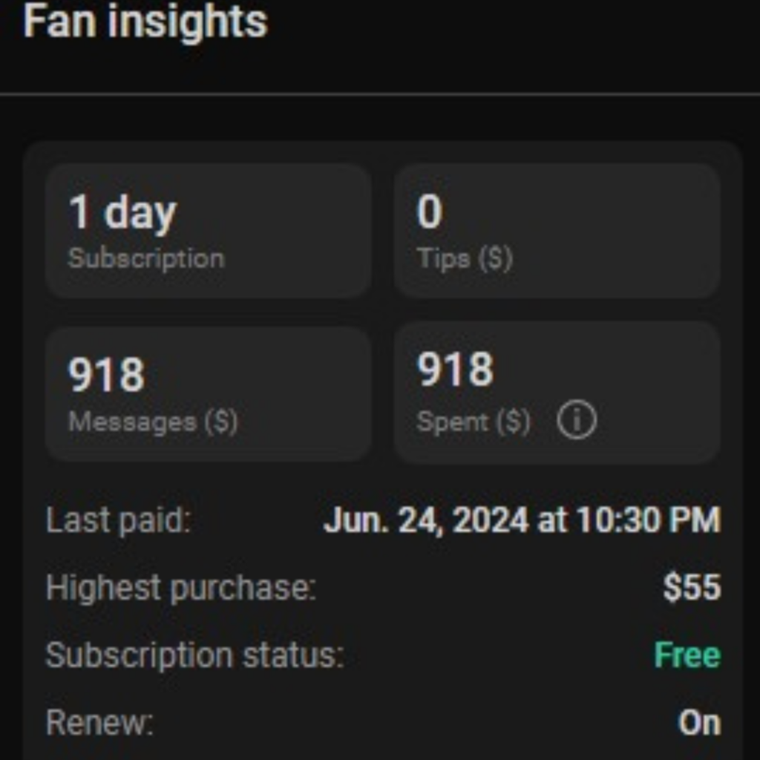Click the Last paid label

click(119, 520)
